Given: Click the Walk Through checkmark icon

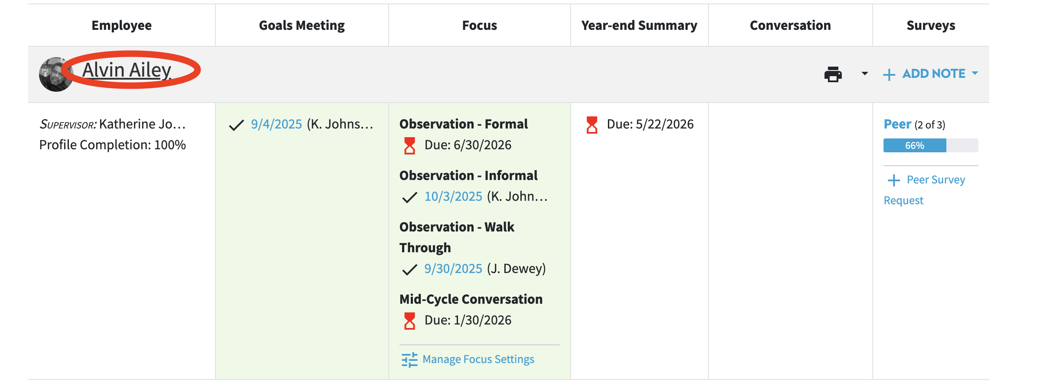Looking at the screenshot, I should tap(409, 270).
